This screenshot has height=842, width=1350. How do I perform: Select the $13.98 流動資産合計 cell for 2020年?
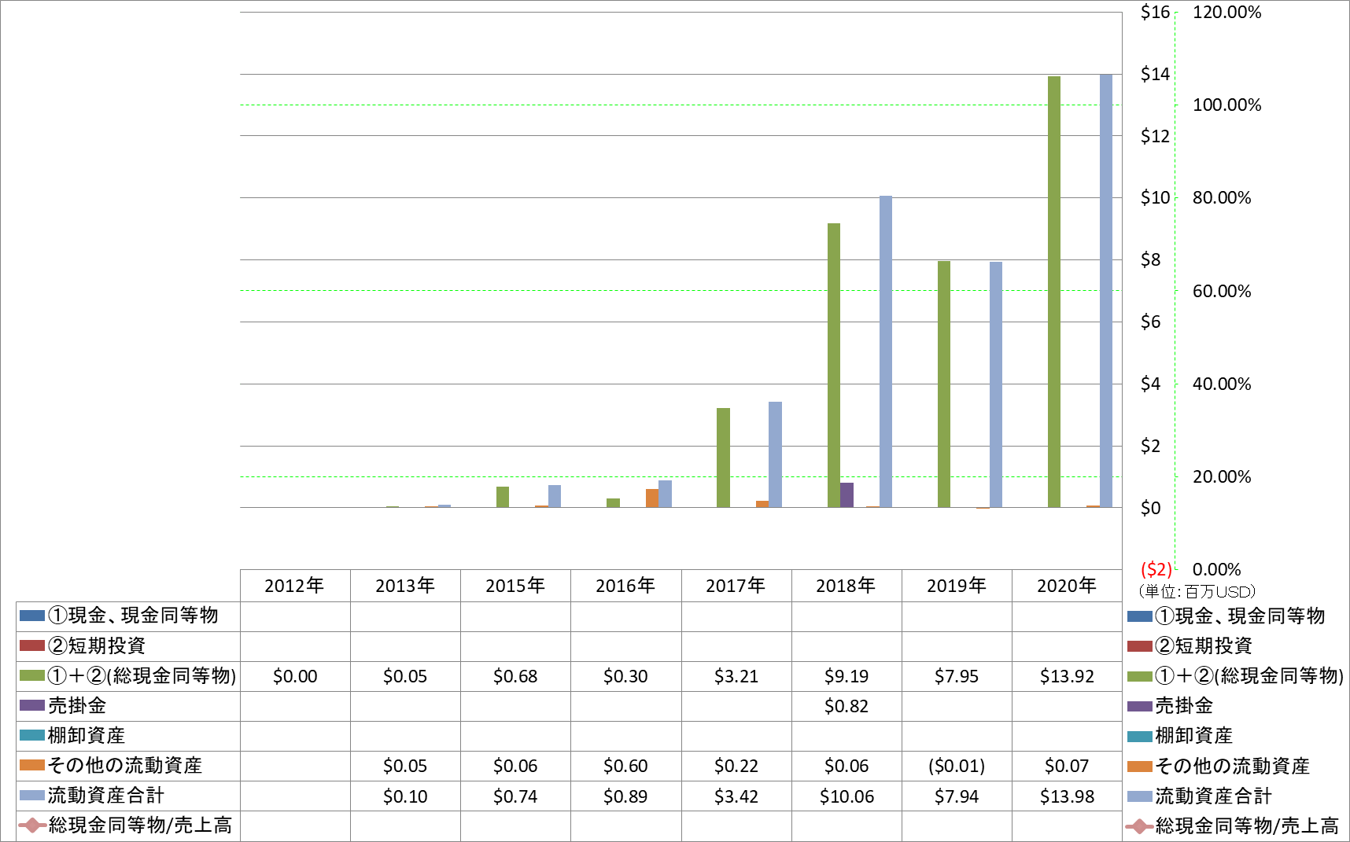coord(1067,796)
